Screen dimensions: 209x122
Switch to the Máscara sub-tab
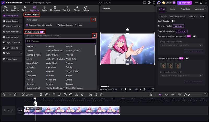coord(193,16)
